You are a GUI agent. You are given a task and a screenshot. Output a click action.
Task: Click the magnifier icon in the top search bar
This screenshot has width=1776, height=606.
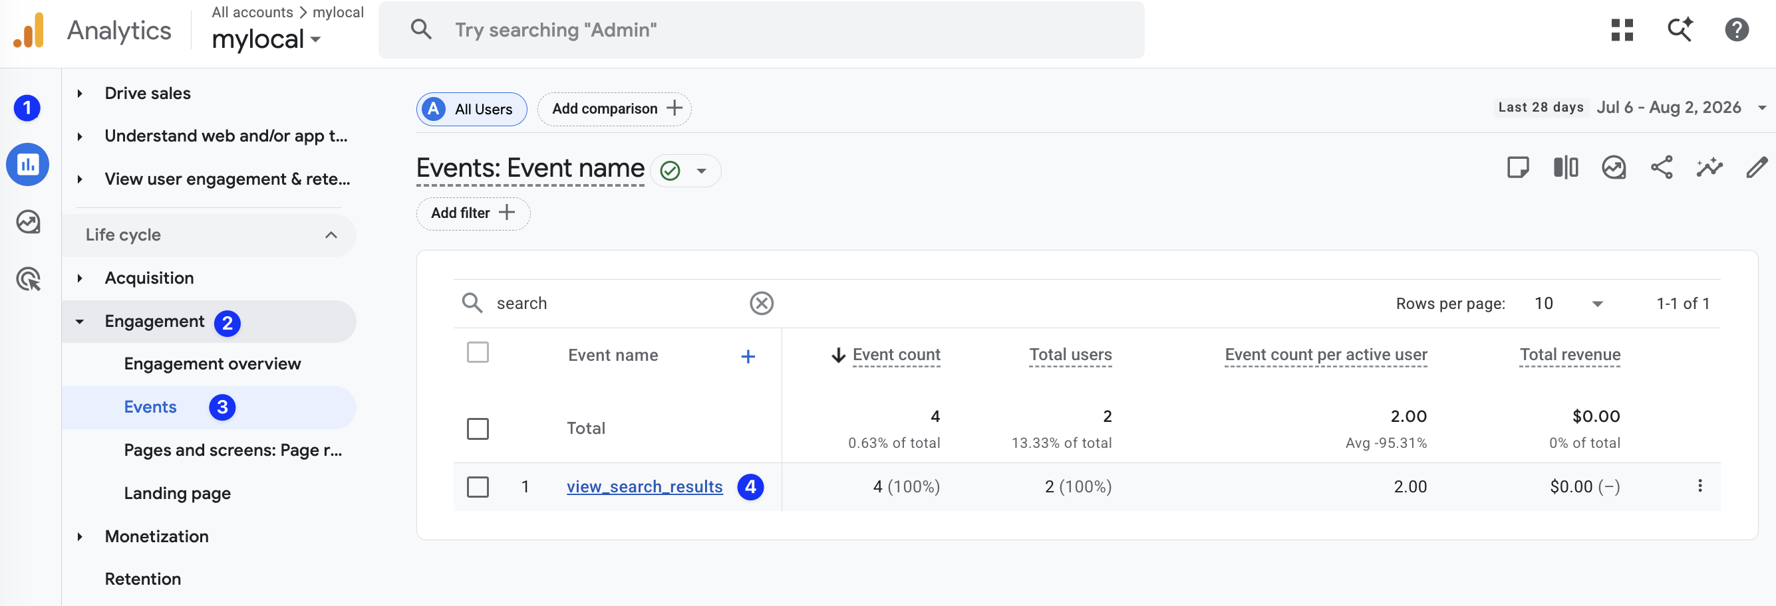[x=420, y=30]
